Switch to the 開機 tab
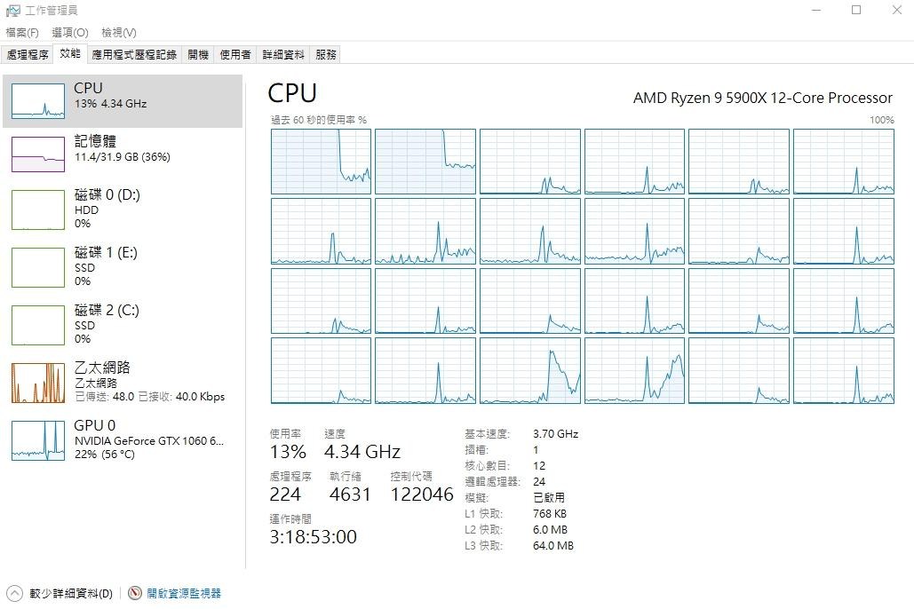The height and width of the screenshot is (609, 914). [197, 53]
